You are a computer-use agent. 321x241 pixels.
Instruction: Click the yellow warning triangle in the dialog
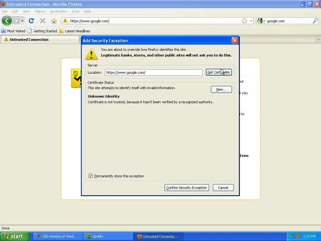(x=91, y=54)
